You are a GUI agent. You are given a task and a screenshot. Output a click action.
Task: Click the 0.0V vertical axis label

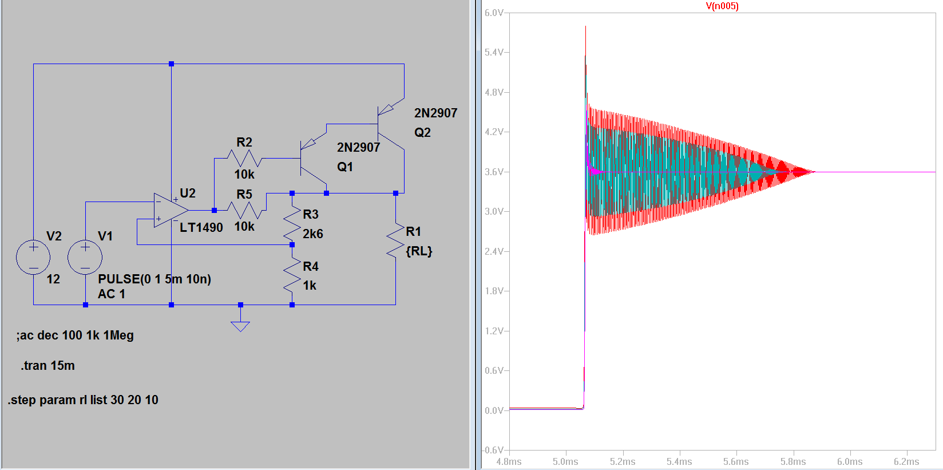[494, 410]
